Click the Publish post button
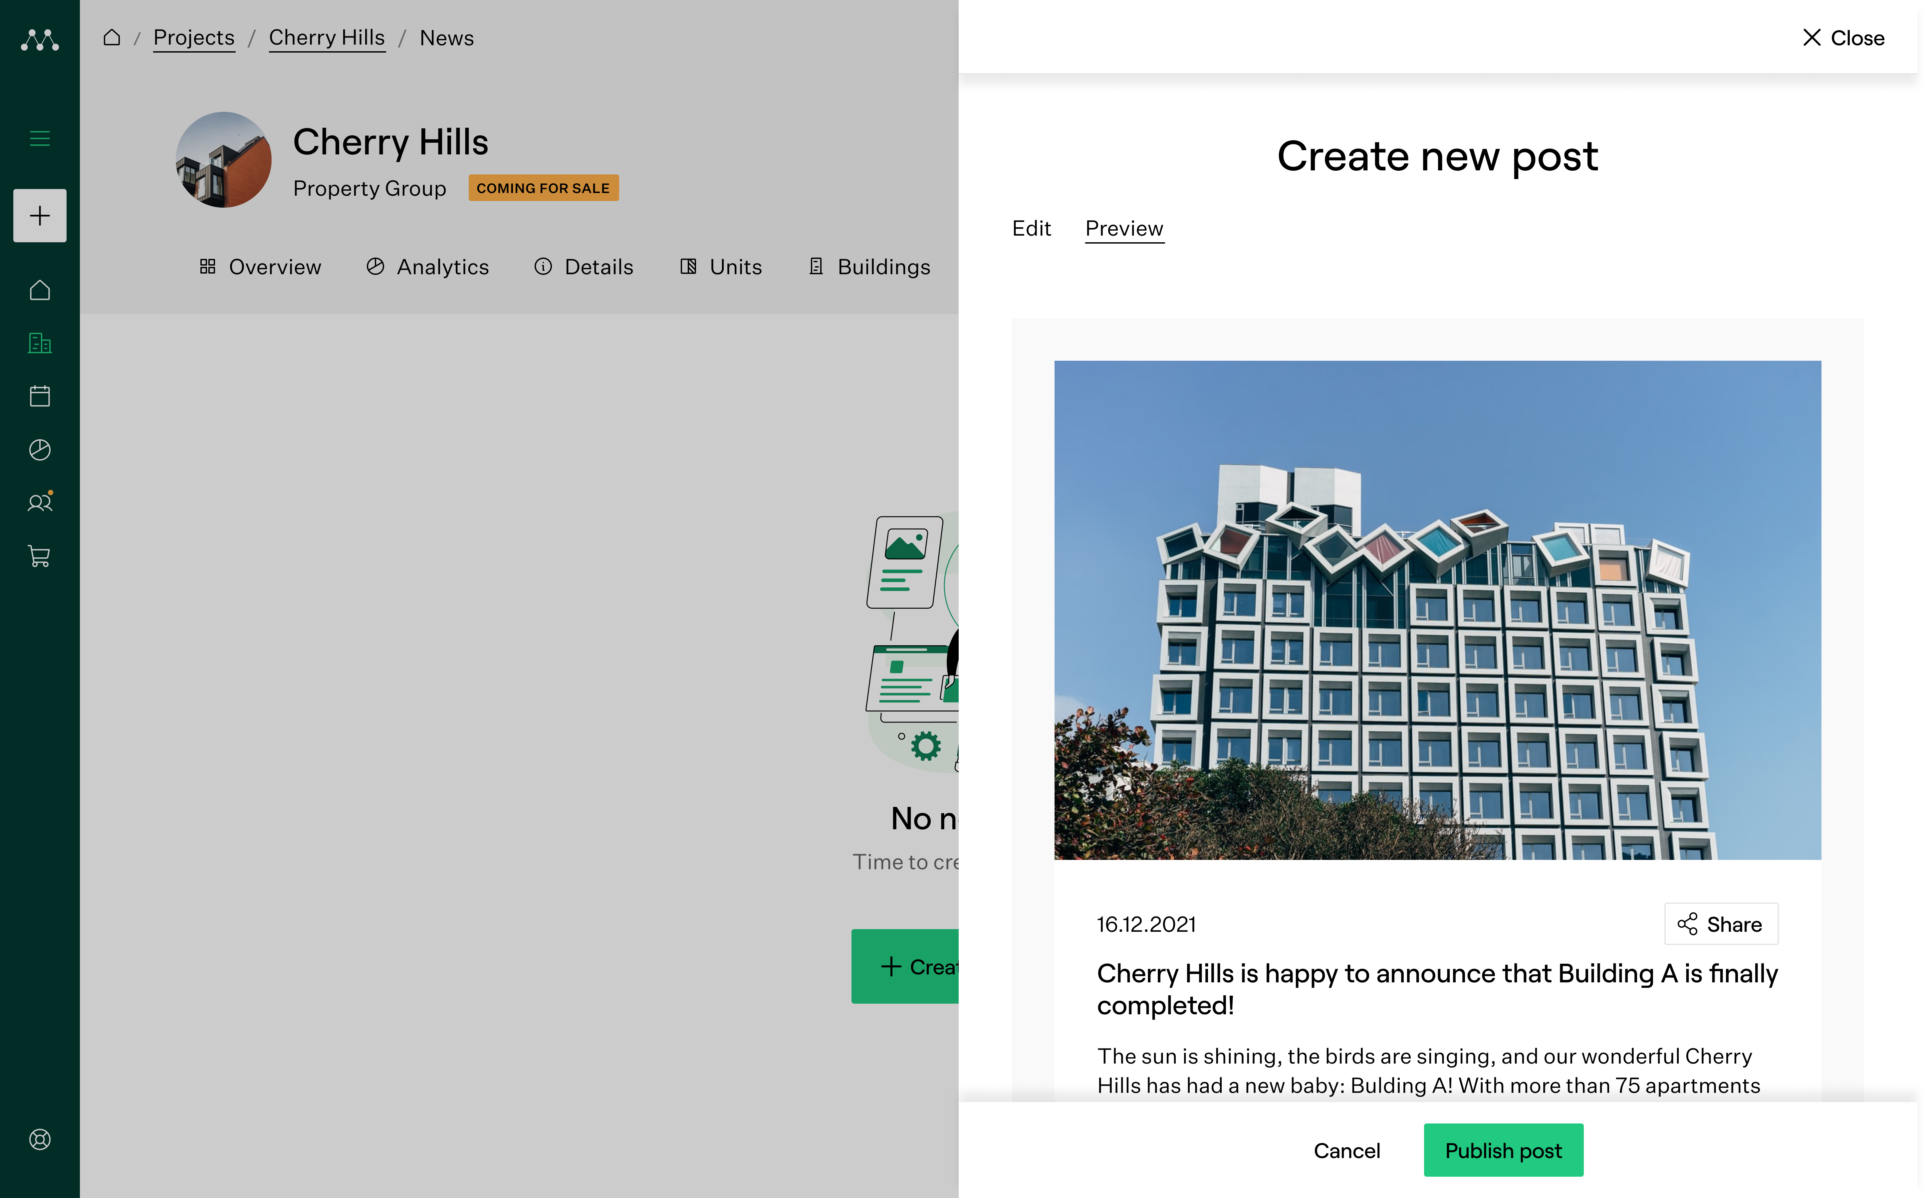 click(x=1503, y=1150)
